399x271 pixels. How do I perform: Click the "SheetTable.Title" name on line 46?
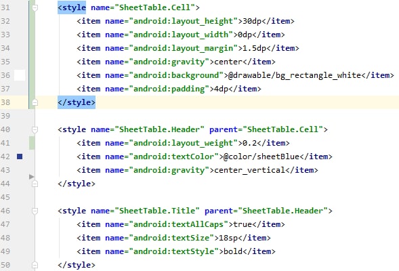pyautogui.click(x=157, y=211)
